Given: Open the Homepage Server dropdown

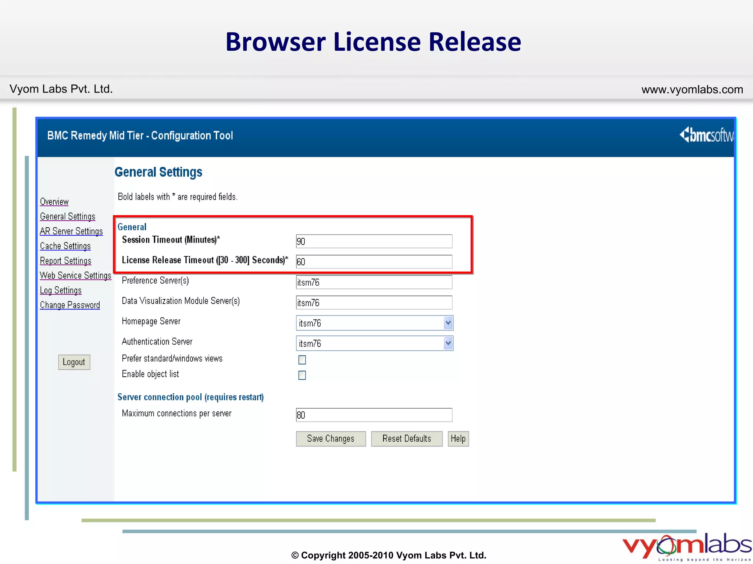Looking at the screenshot, I should point(374,323).
